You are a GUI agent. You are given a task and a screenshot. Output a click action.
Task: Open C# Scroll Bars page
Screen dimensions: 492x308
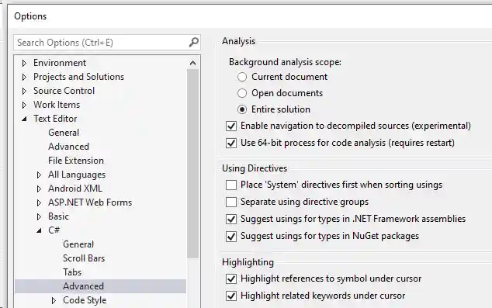pos(84,258)
